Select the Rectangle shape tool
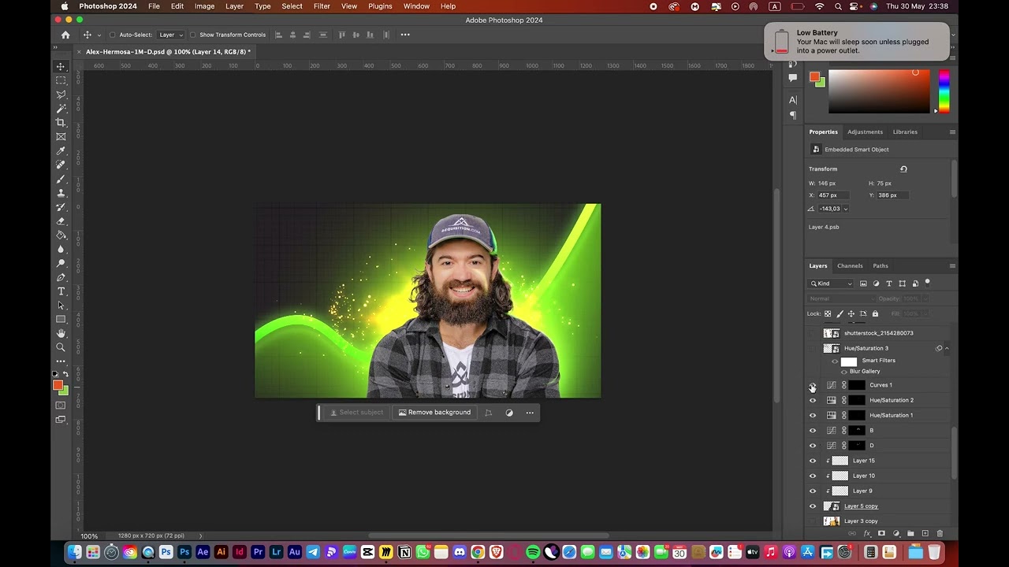1009x567 pixels. tap(61, 320)
